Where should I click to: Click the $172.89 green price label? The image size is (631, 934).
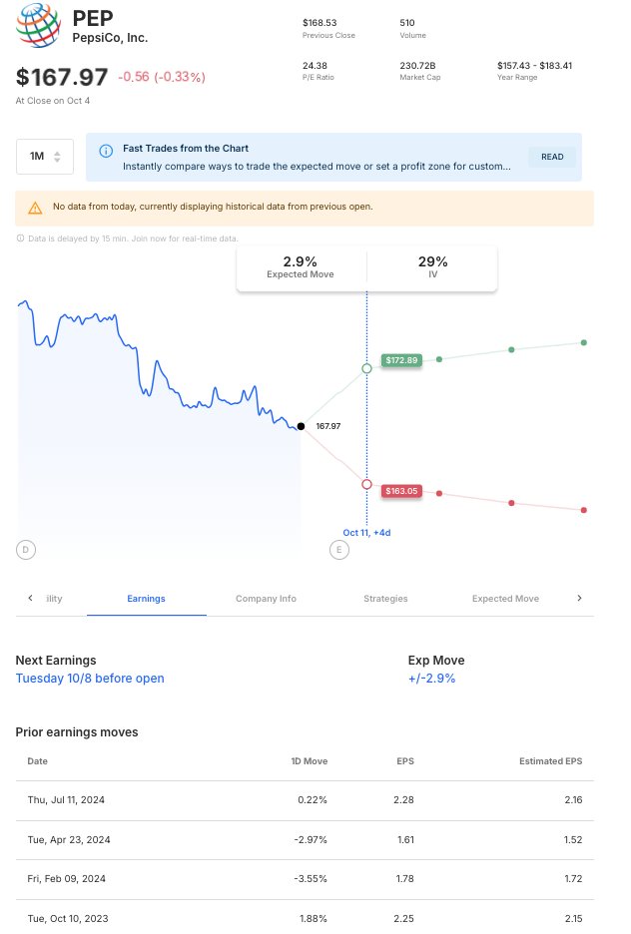click(401, 360)
